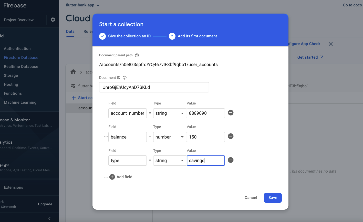Cancel the collection dialog
Image resolution: width=363 pixels, height=222 pixels.
pyautogui.click(x=251, y=198)
